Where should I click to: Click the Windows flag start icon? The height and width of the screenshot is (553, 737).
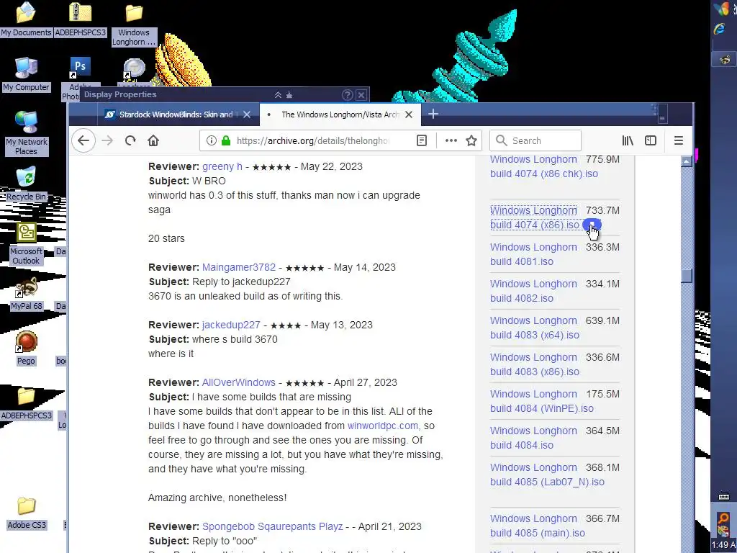[722, 9]
